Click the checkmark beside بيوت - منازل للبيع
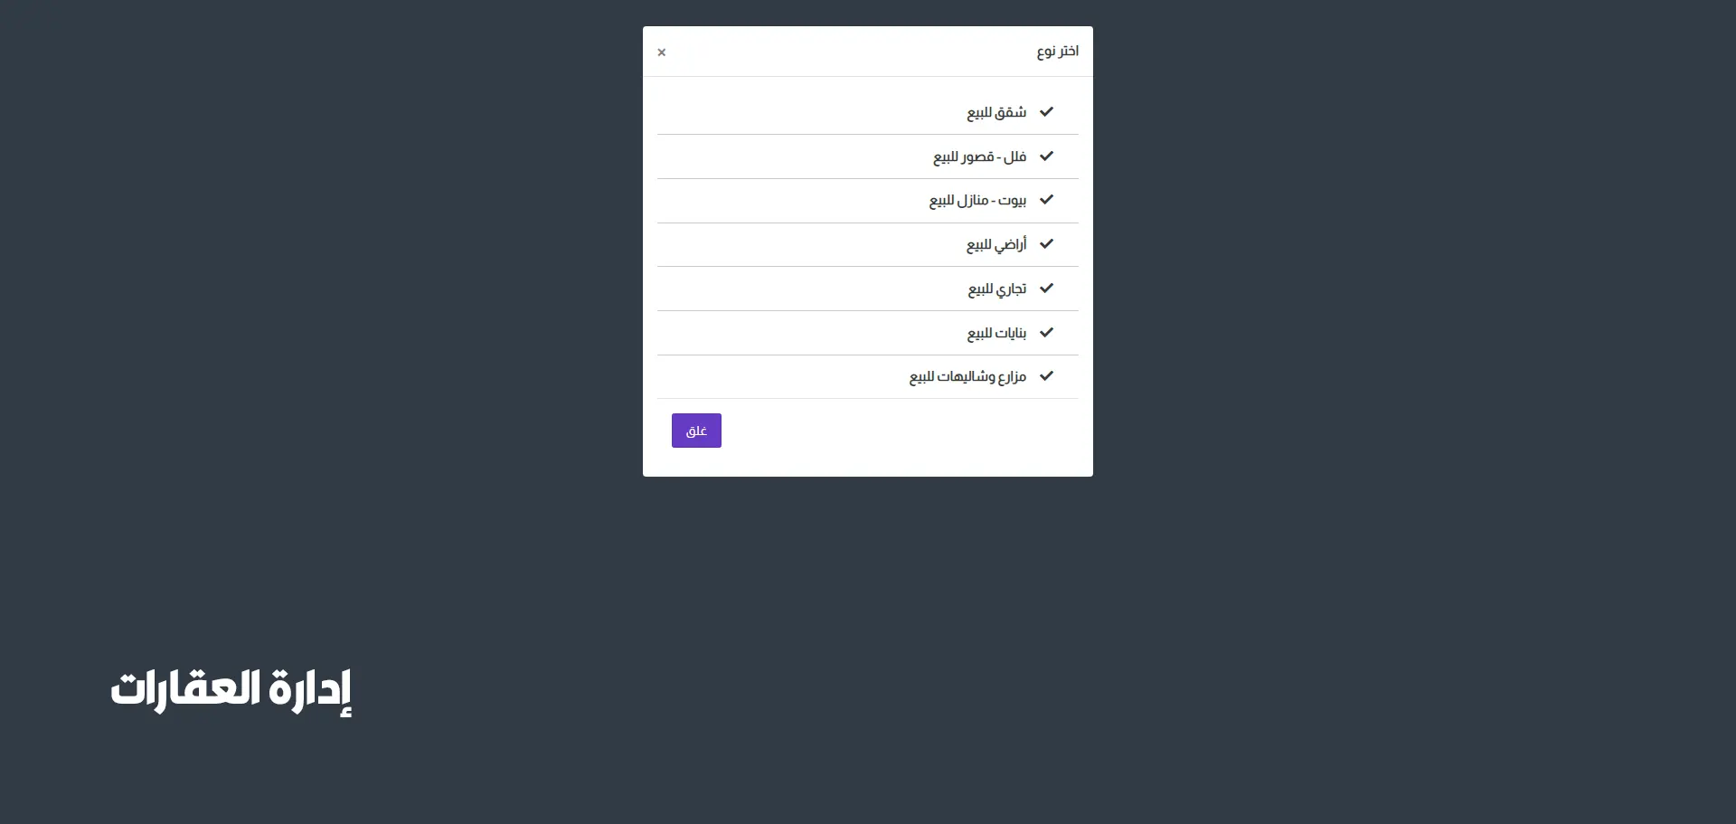 point(1046,200)
